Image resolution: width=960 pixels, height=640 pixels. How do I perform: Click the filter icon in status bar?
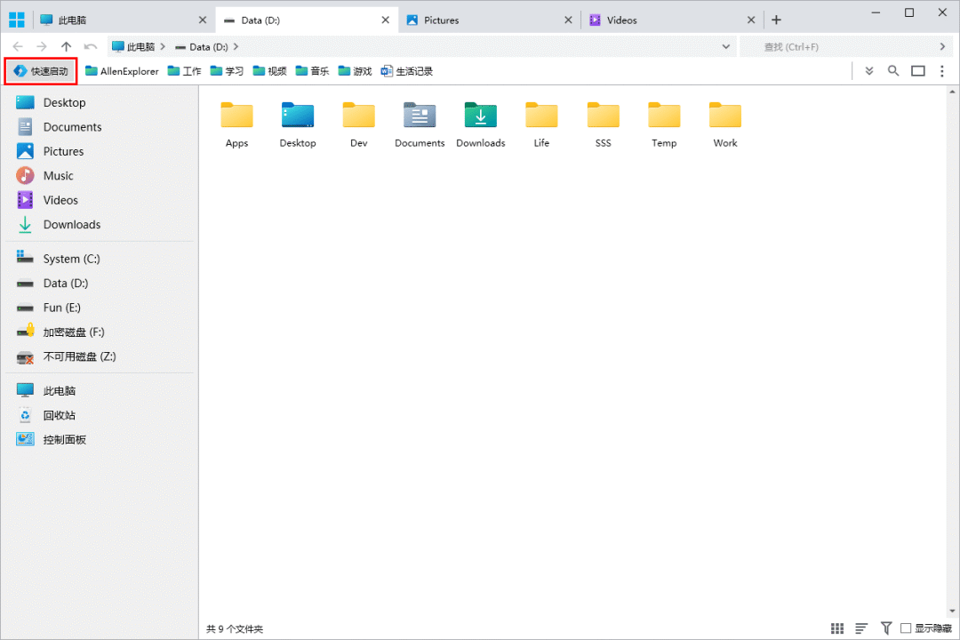(x=885, y=628)
